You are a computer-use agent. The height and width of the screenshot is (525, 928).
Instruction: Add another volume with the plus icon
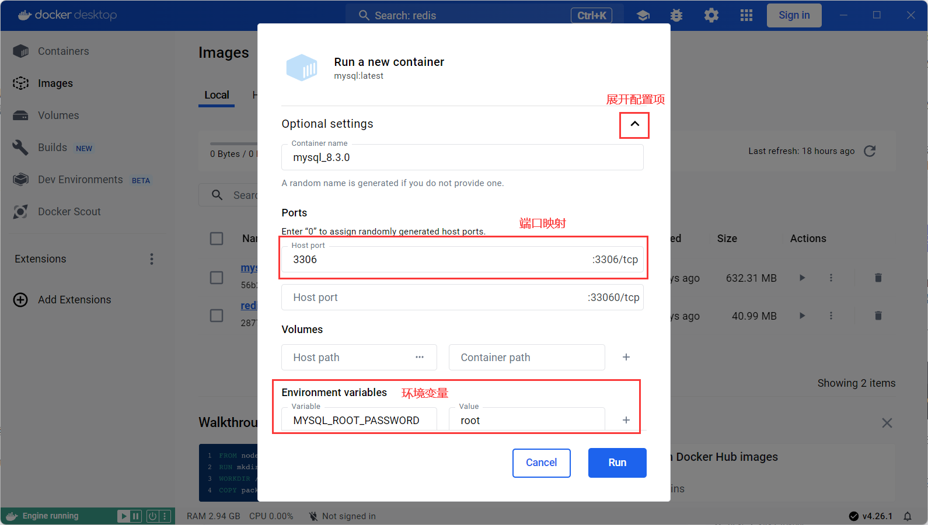tap(626, 357)
